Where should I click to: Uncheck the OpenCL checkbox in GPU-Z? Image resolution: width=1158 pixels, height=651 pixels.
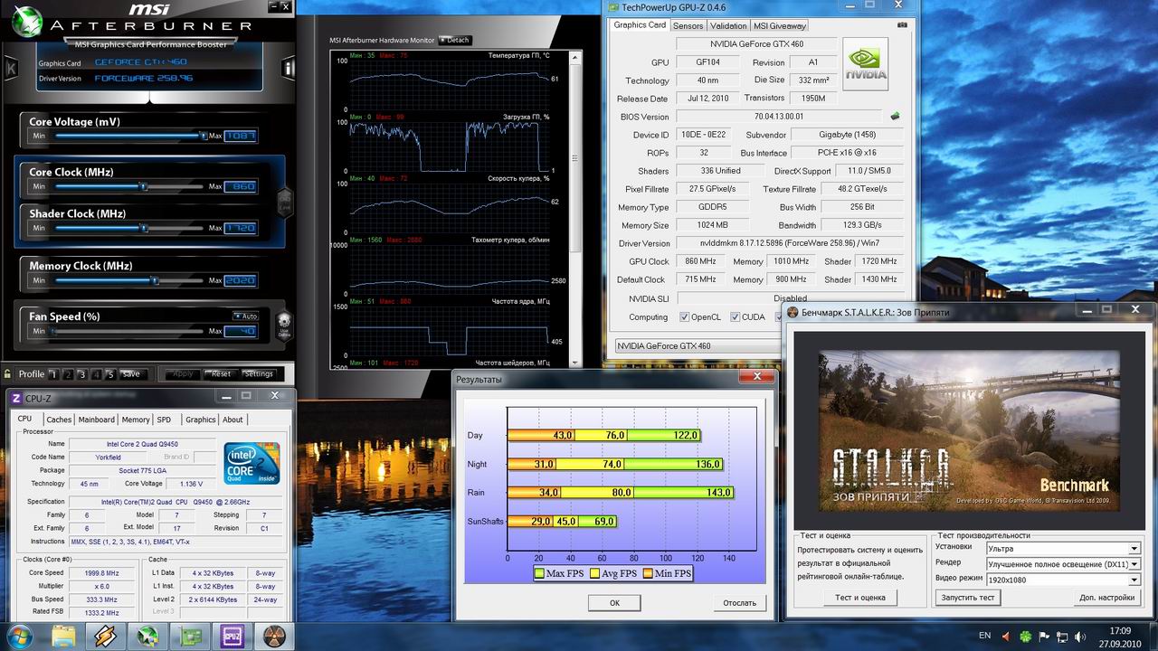(686, 317)
